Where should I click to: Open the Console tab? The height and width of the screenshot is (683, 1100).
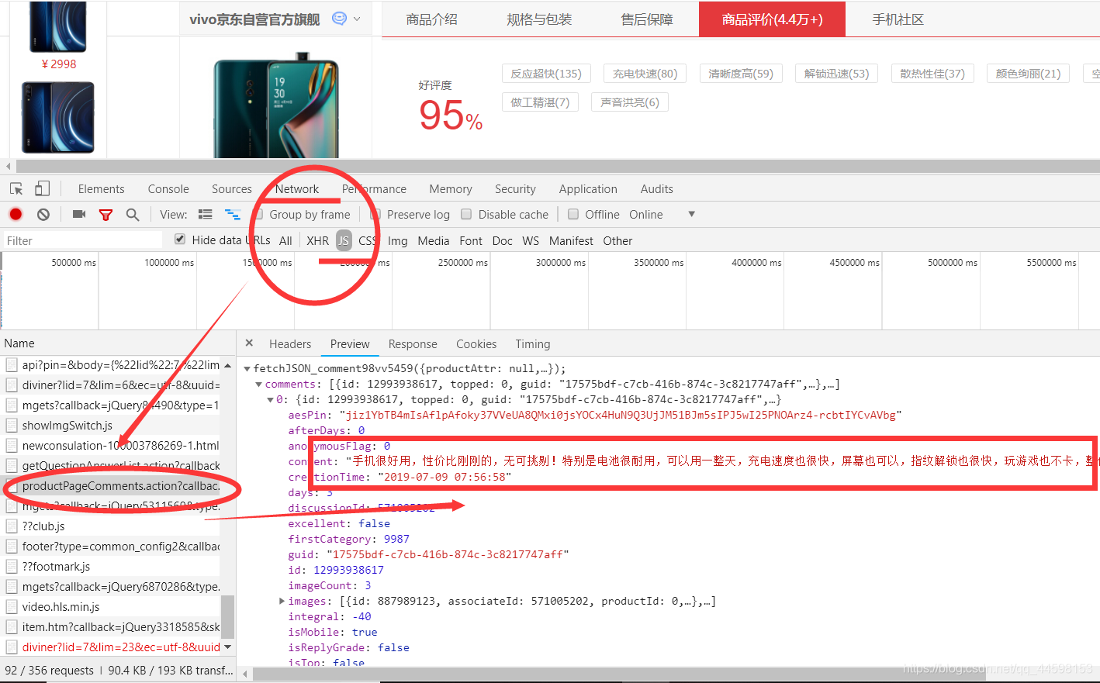point(168,189)
